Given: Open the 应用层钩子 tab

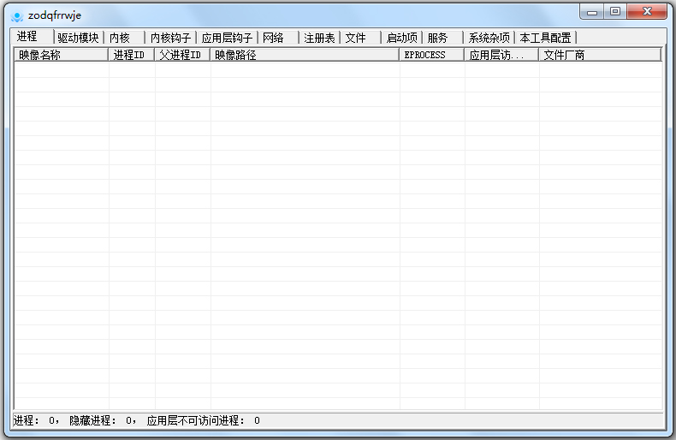Looking at the screenshot, I should 227,38.
